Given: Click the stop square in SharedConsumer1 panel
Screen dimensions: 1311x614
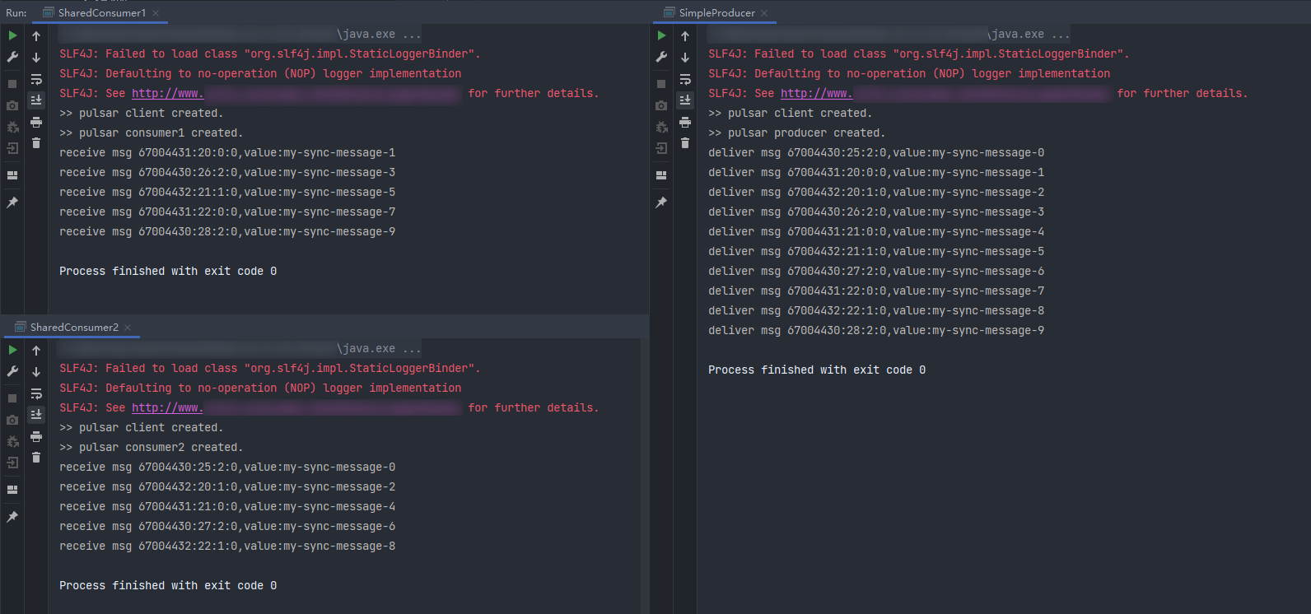Looking at the screenshot, I should (12, 84).
